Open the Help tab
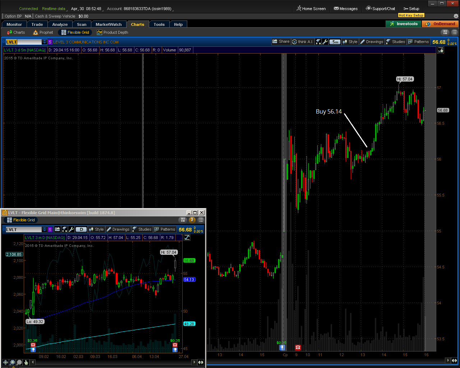Screen dimensions: 460x368 tap(178, 24)
